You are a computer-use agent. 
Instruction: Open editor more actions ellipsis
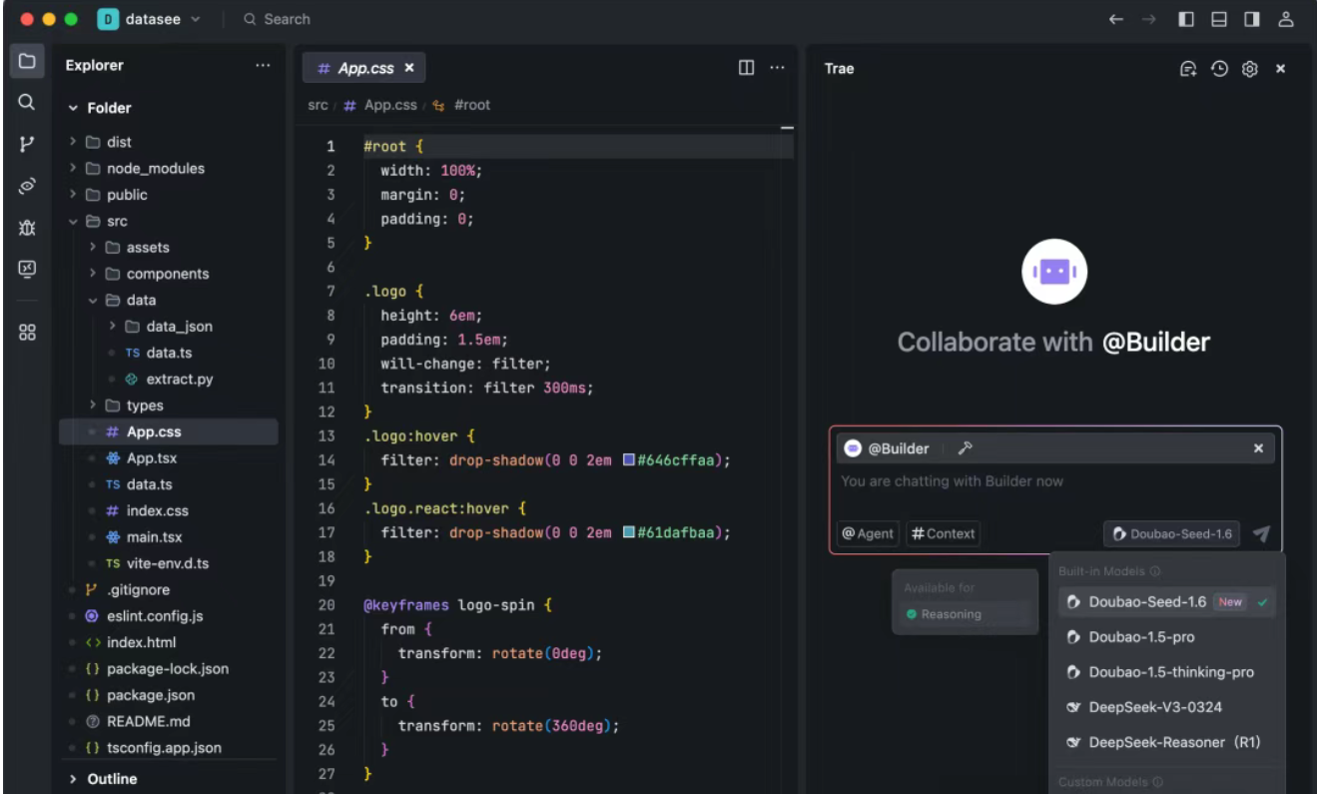click(778, 68)
